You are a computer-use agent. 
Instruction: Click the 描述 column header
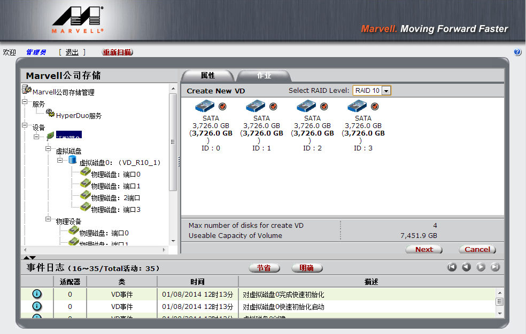pos(371,282)
